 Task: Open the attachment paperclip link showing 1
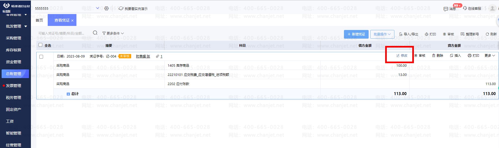tap(159, 56)
